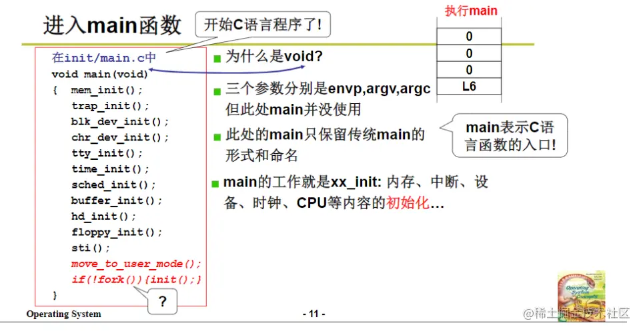This screenshot has height=331, width=641.
Task: Click the callout 开始C语言程序了!
Action: [263, 25]
